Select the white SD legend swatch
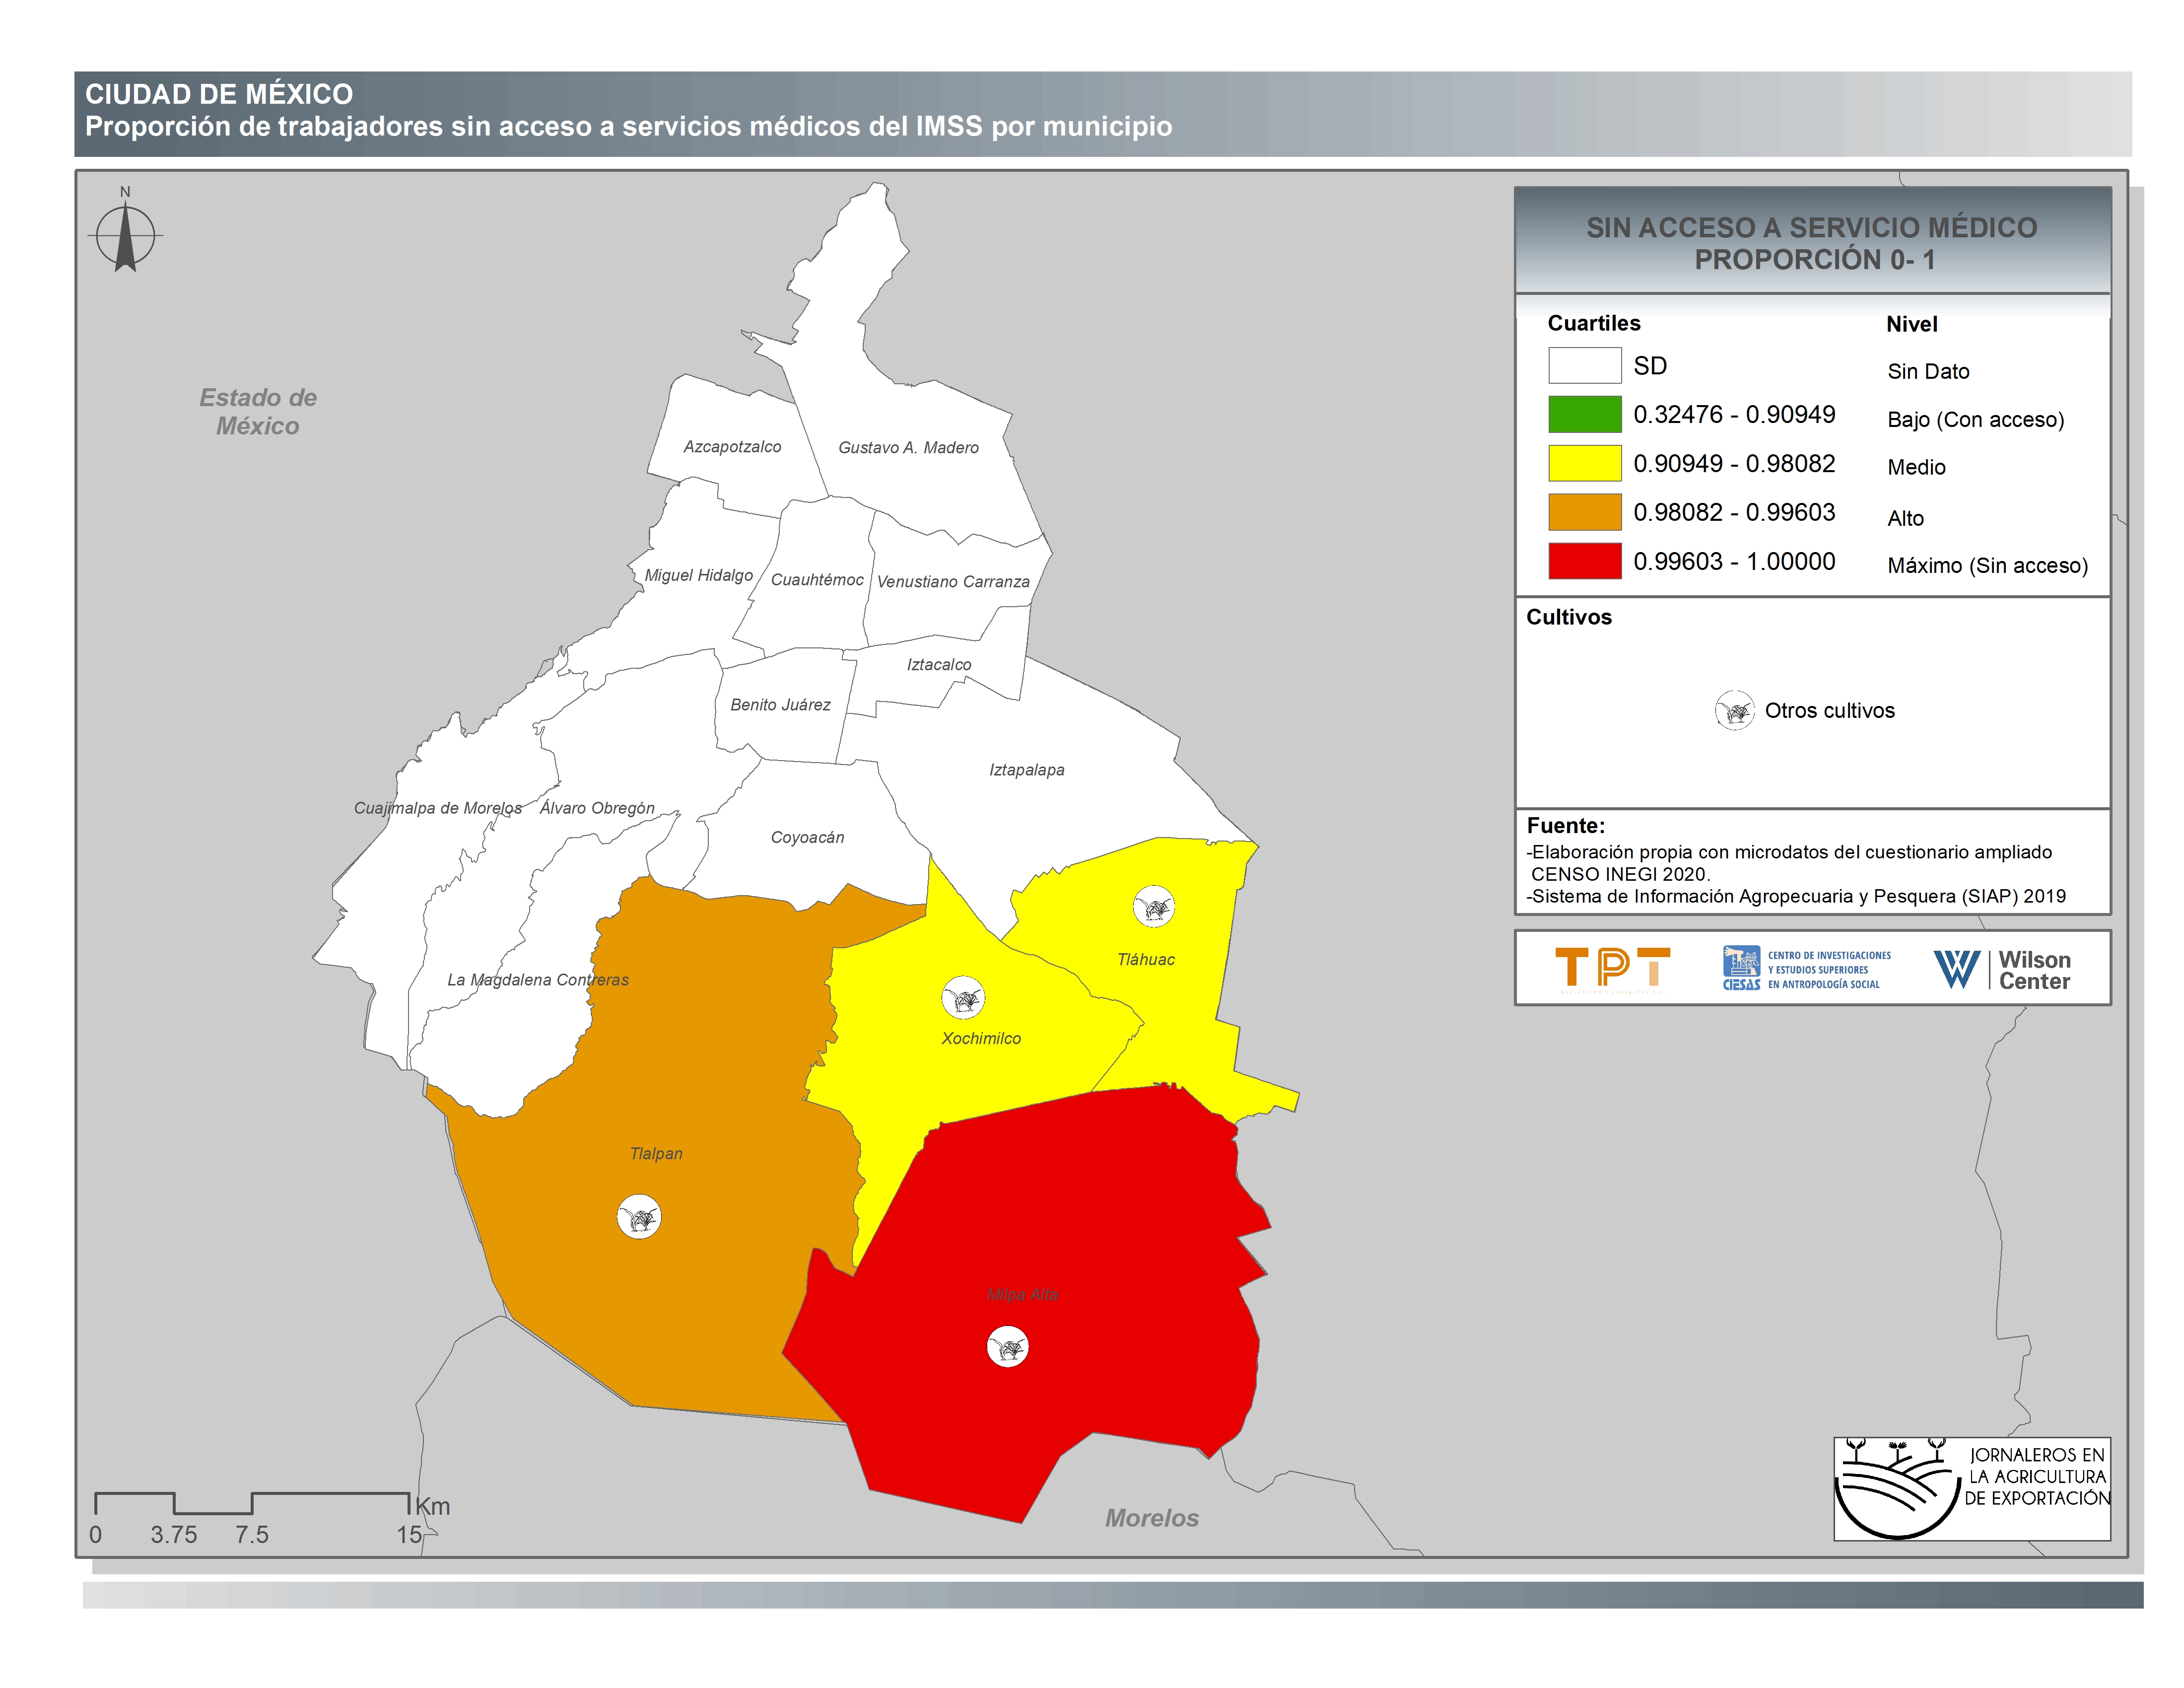The image size is (2184, 1688). tap(1584, 365)
